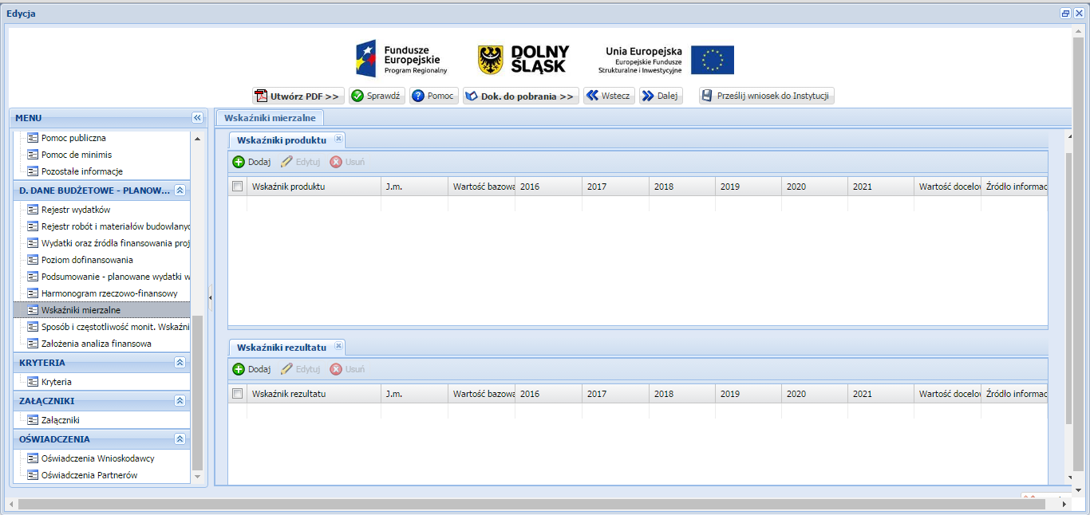
Task: Open Rejestr robót i materiałów budowlanych
Action: 109,226
